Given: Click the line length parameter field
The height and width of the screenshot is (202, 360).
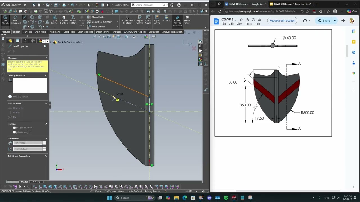Looking at the screenshot, I should 28,143.
